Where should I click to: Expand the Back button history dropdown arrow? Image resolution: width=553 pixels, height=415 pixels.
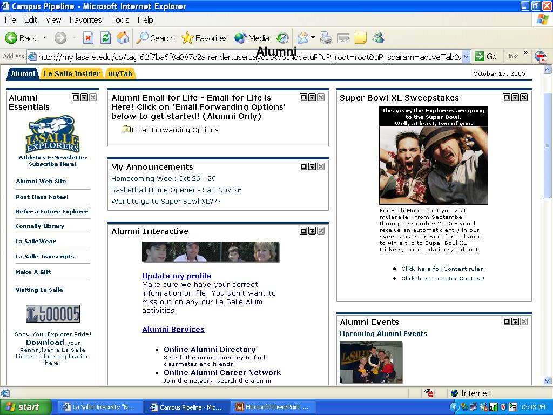pyautogui.click(x=44, y=38)
